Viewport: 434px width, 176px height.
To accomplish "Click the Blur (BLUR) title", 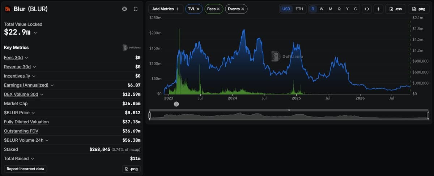I will click(30, 9).
